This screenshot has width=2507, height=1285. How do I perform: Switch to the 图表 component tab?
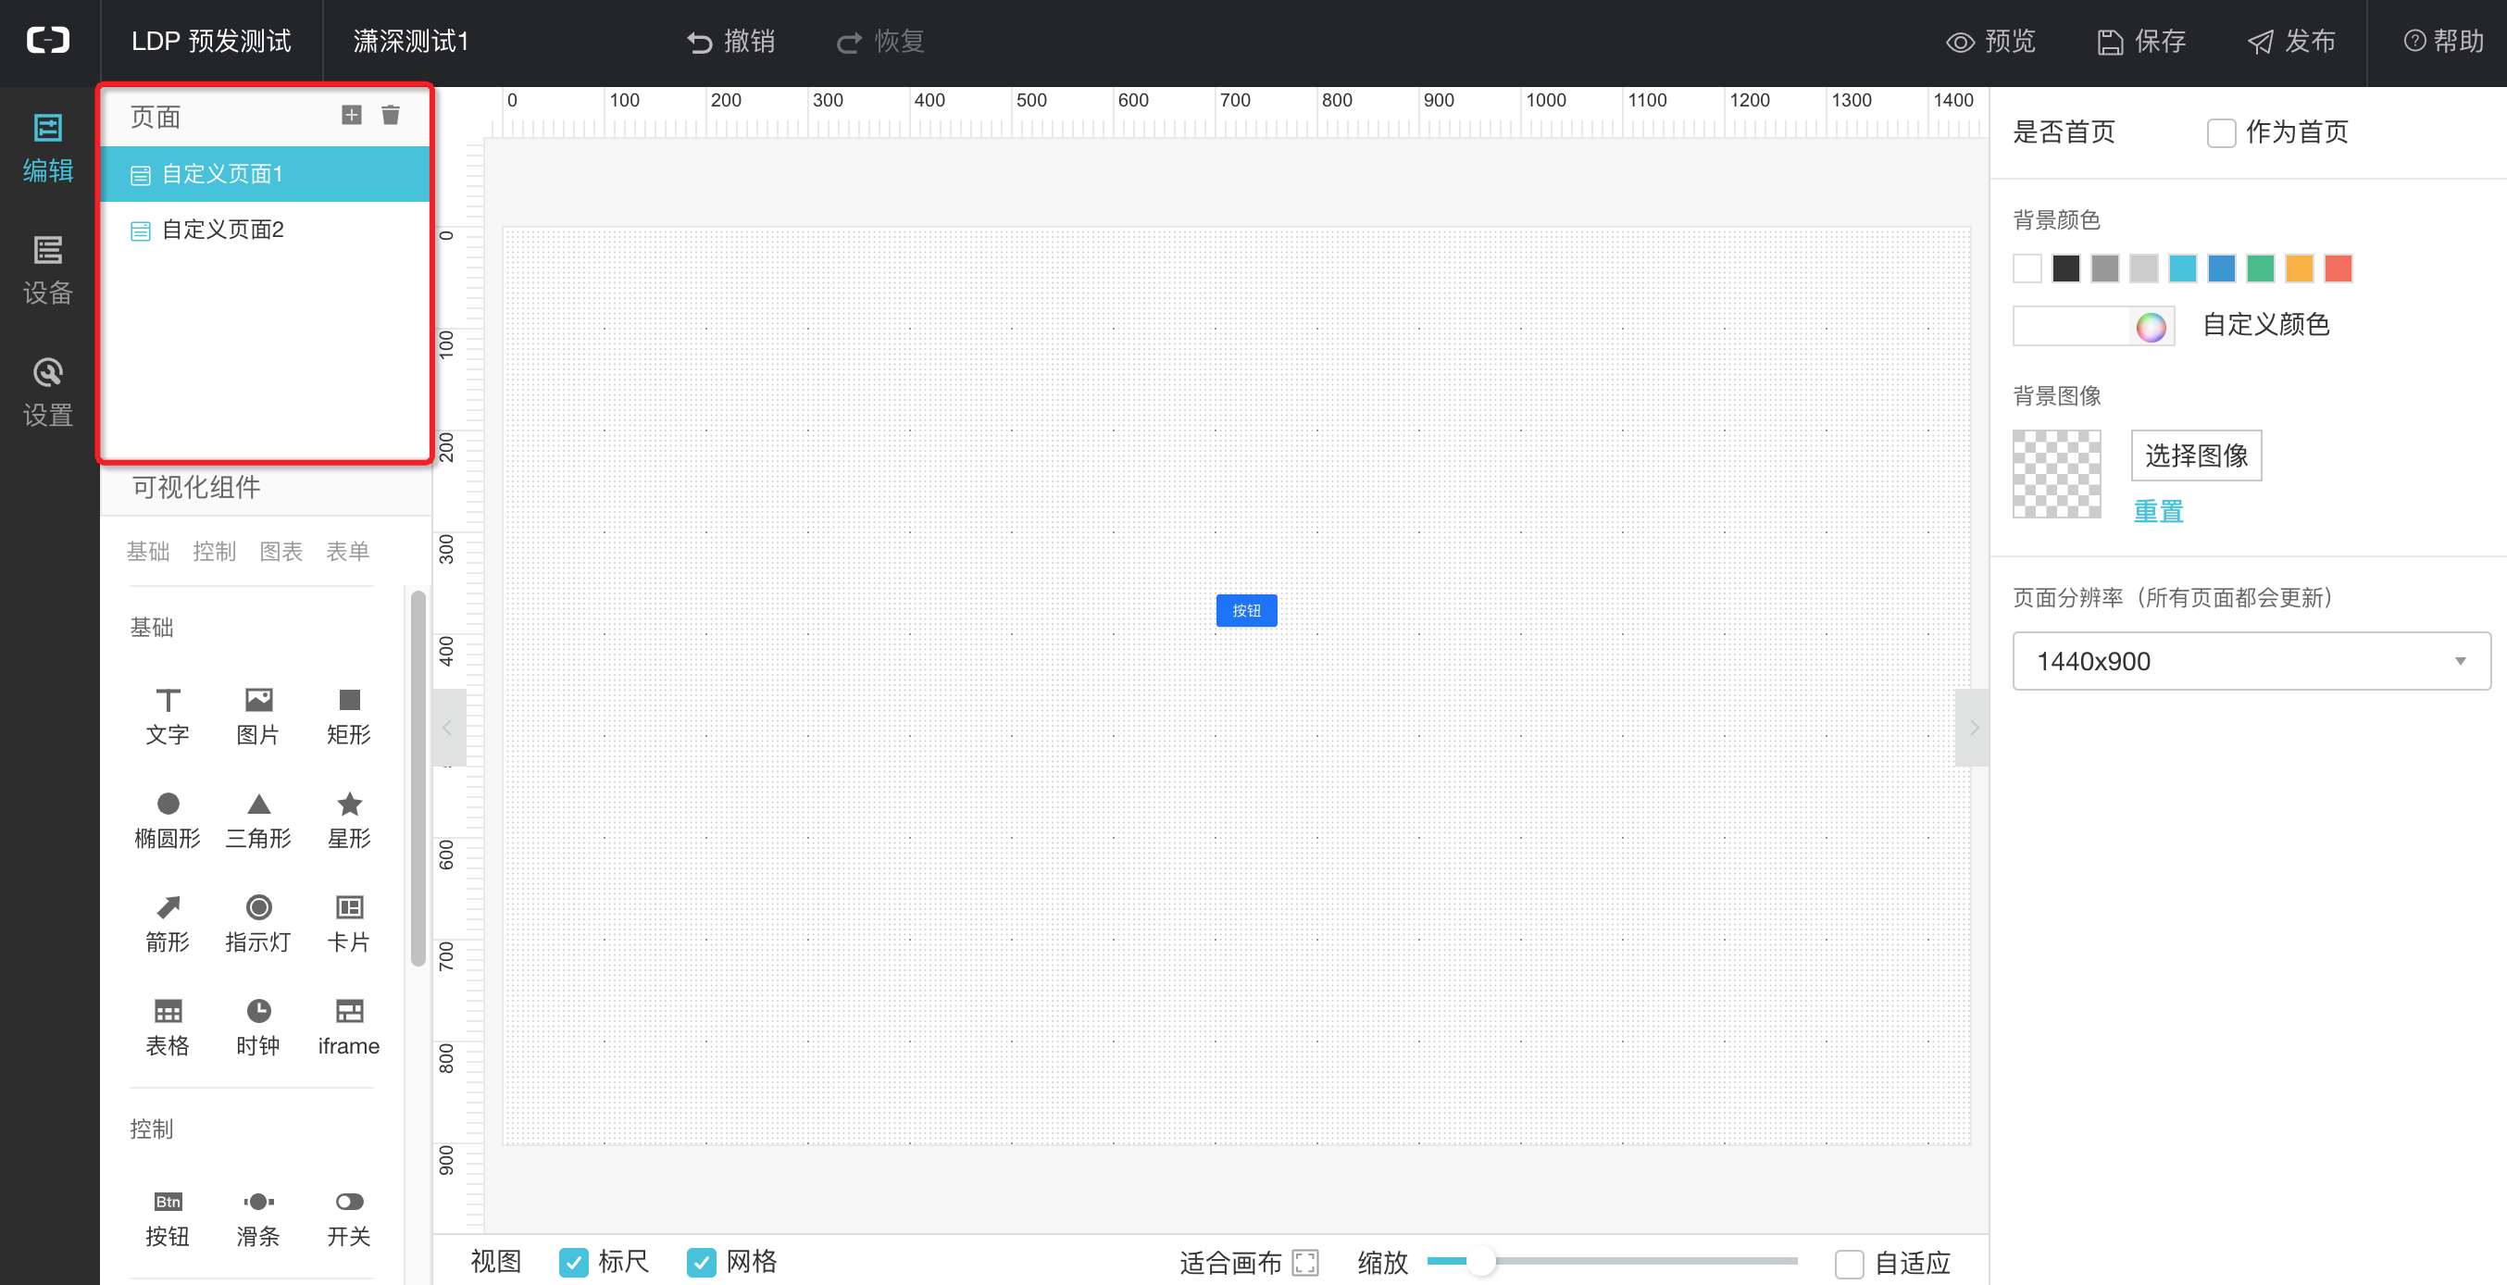(281, 552)
